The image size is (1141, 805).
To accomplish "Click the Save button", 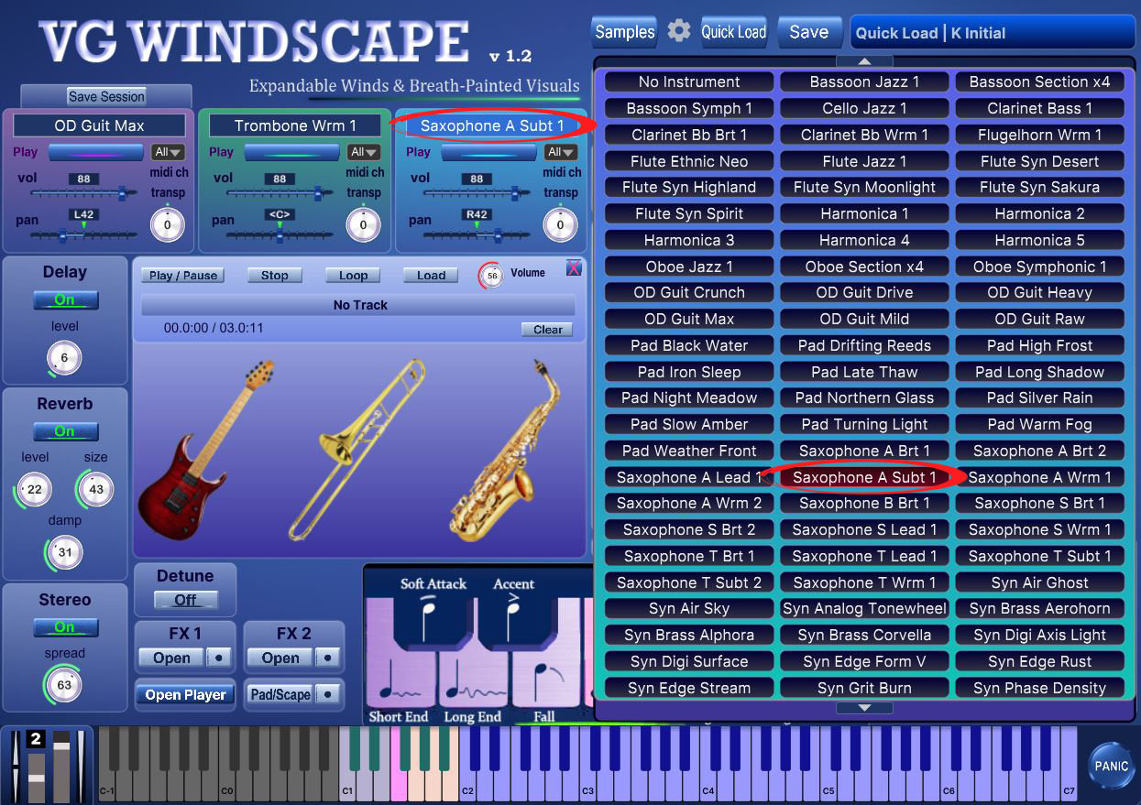I will tap(809, 32).
